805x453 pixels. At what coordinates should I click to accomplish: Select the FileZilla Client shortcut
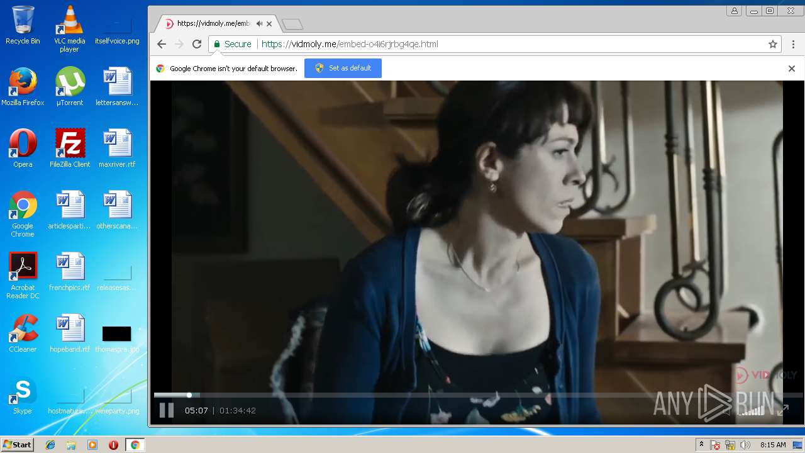click(x=69, y=148)
